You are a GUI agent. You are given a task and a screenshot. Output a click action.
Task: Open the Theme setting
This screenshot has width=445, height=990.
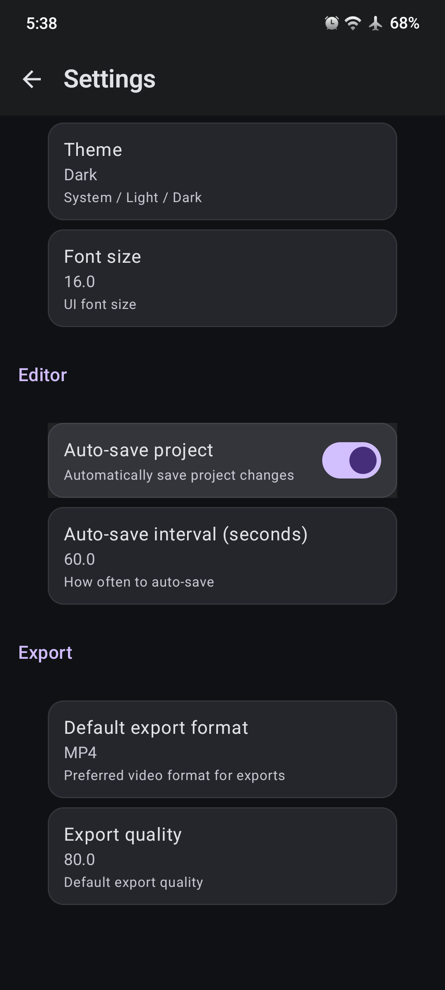pos(222,171)
